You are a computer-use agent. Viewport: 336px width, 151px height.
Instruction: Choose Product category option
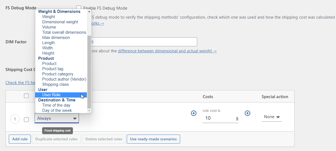coord(58,74)
